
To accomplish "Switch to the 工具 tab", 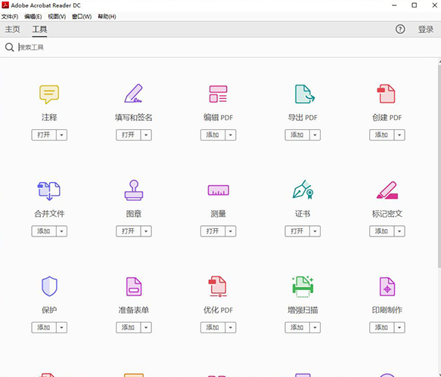I will pyautogui.click(x=39, y=29).
